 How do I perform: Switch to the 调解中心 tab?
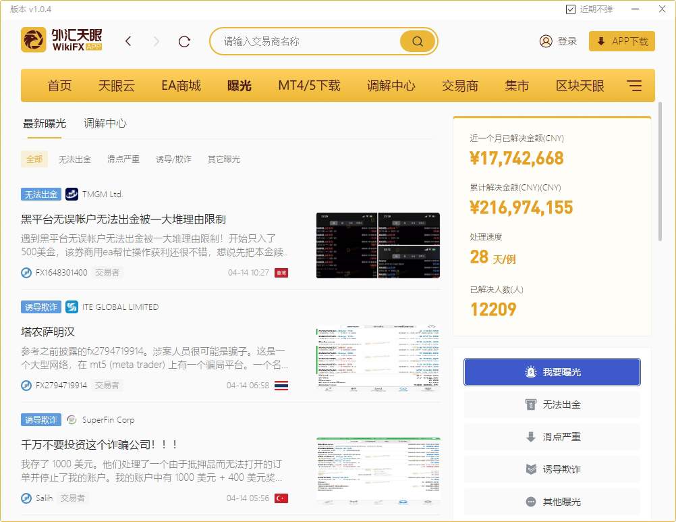pyautogui.click(x=105, y=124)
